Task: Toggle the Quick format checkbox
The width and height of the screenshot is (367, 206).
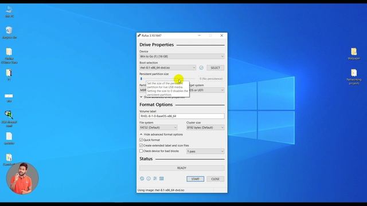Action: tap(141, 140)
